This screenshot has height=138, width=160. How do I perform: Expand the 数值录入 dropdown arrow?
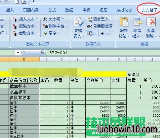tap(83, 36)
